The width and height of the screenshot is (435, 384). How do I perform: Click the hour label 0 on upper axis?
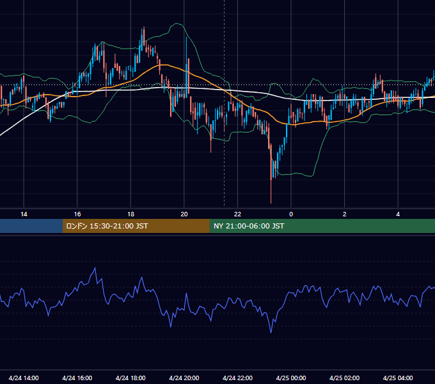coord(291,214)
